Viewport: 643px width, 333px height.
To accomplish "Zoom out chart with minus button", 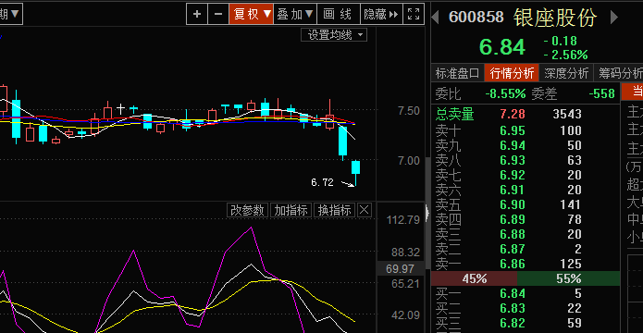I will coord(218,15).
